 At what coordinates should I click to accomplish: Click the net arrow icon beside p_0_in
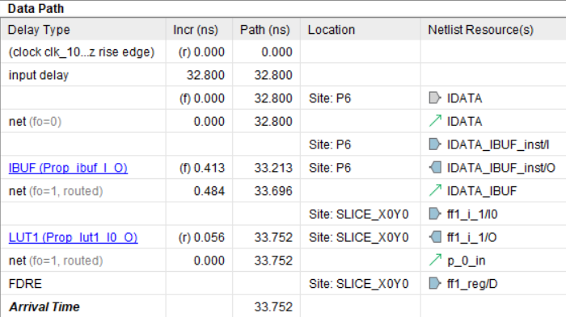tap(435, 260)
